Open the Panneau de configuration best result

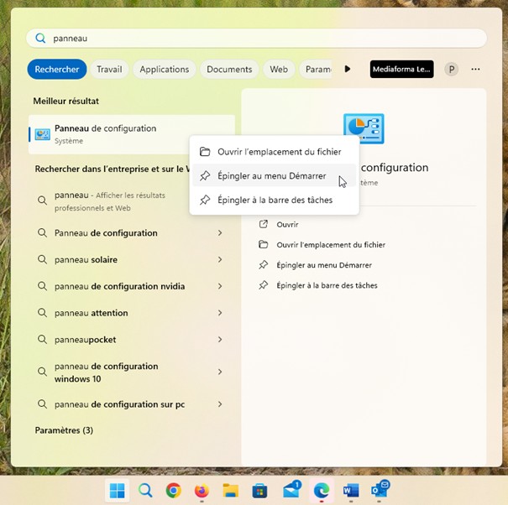pyautogui.click(x=132, y=134)
